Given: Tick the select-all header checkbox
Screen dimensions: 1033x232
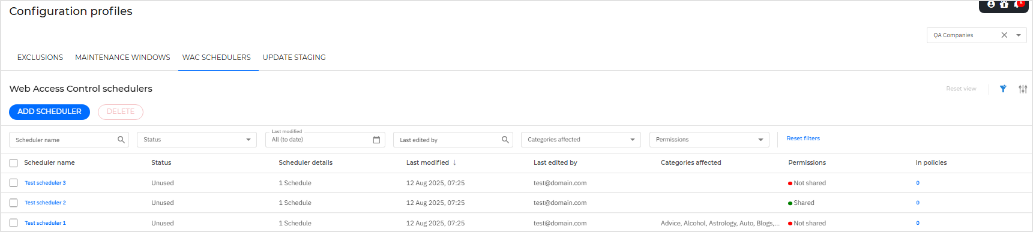Looking at the screenshot, I should coord(13,163).
